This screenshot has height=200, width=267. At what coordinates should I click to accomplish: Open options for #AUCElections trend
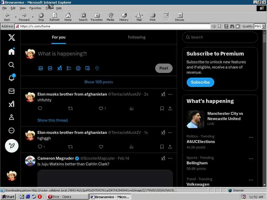[251, 137]
